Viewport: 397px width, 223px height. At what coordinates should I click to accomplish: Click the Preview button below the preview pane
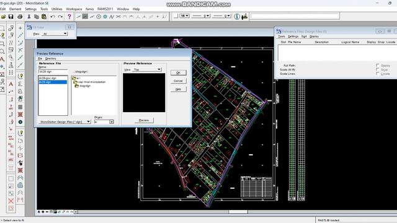[x=144, y=120]
